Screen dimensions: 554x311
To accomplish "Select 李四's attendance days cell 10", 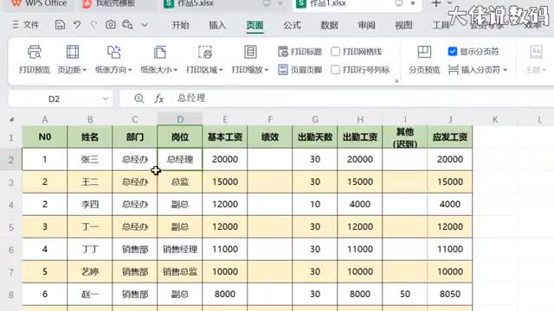I will 315,204.
